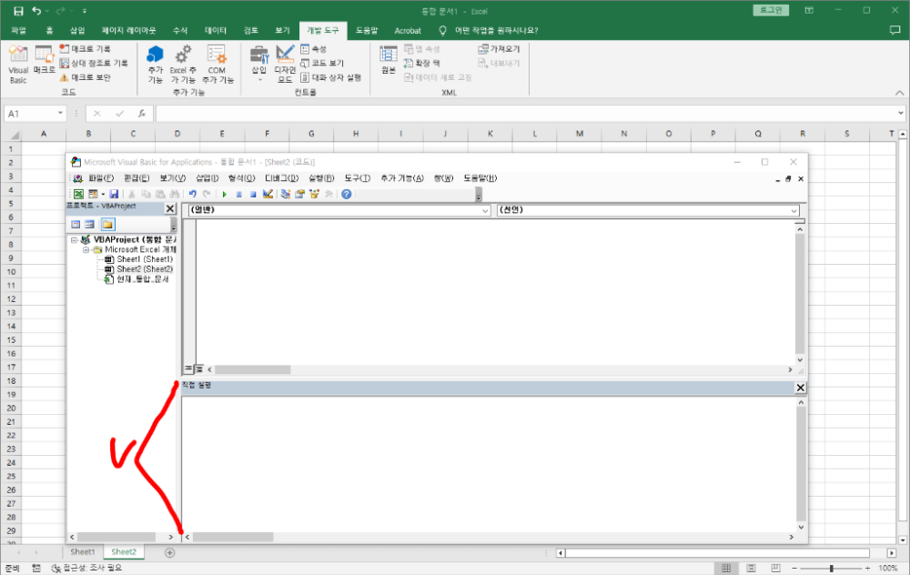Collapse Microsoft Excel 개체 folder node
The height and width of the screenshot is (575, 910).
click(x=86, y=249)
